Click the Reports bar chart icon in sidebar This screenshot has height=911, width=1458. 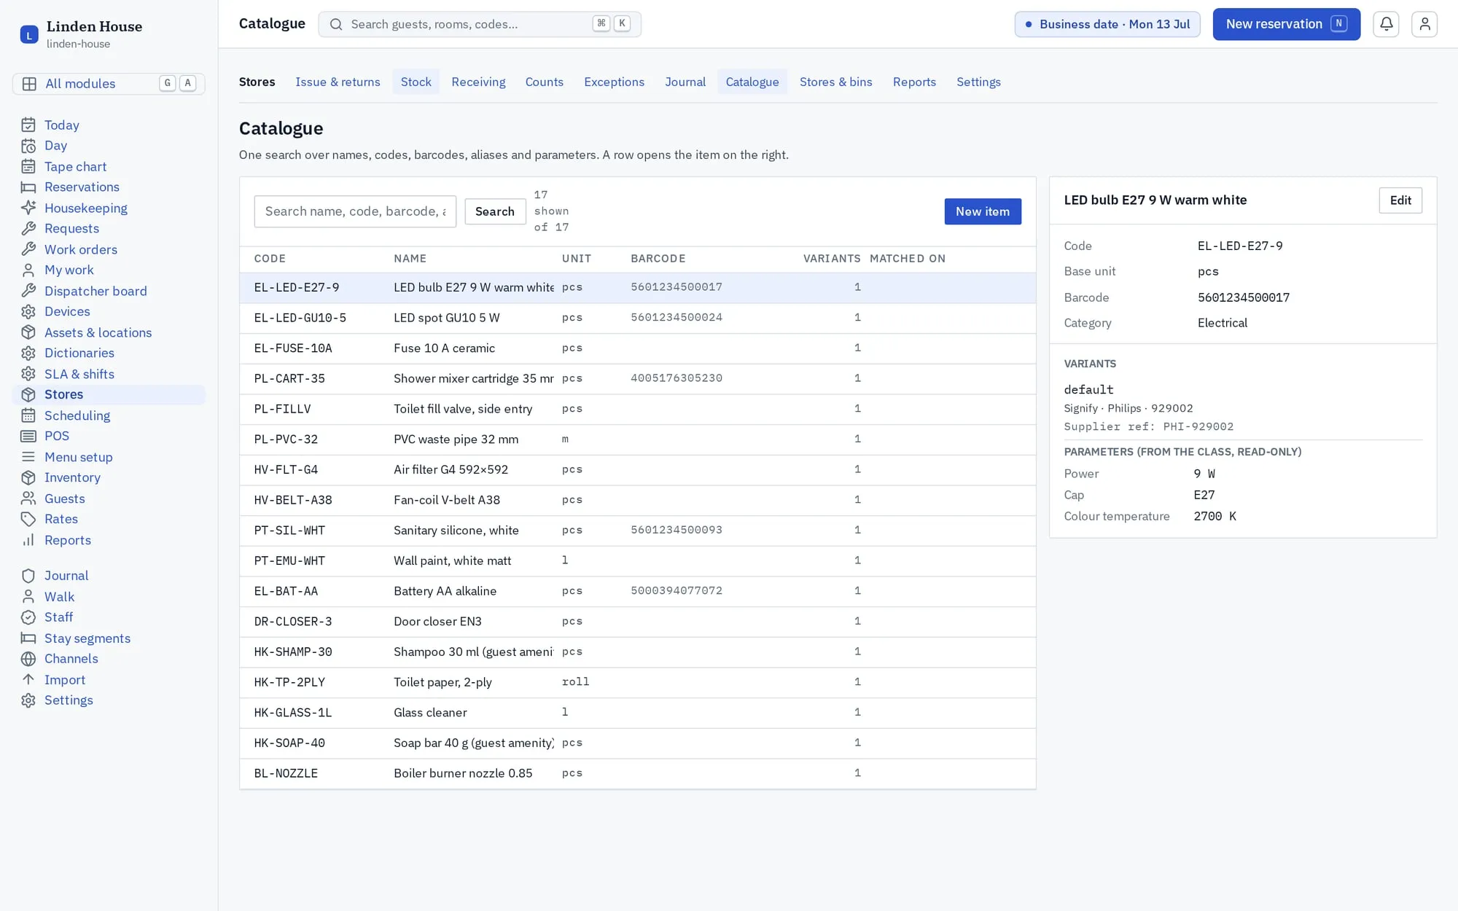28,540
